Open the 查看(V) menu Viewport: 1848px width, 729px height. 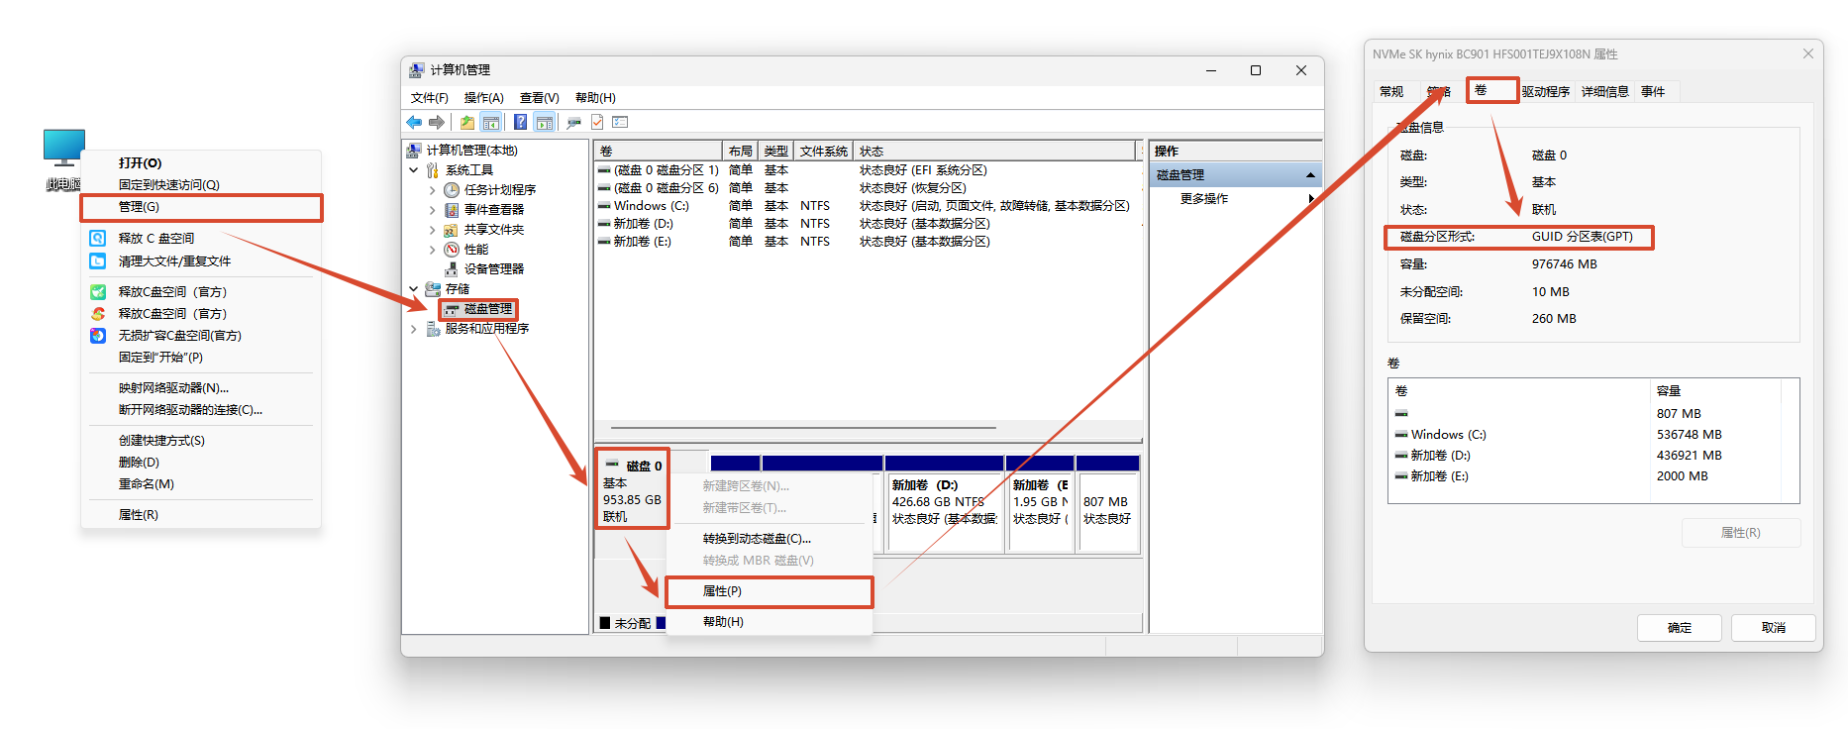pos(540,98)
